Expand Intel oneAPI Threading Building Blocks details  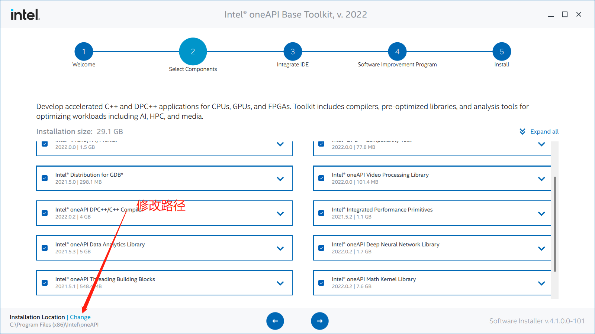pos(280,282)
